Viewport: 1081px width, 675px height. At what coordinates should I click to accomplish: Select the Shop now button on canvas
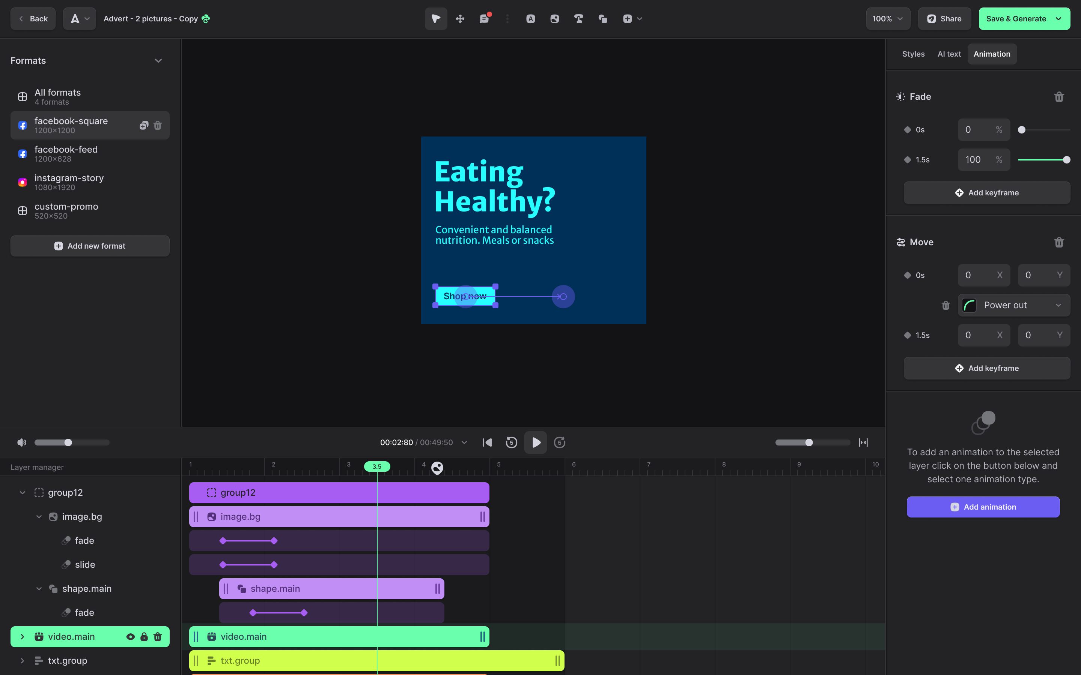[465, 296]
